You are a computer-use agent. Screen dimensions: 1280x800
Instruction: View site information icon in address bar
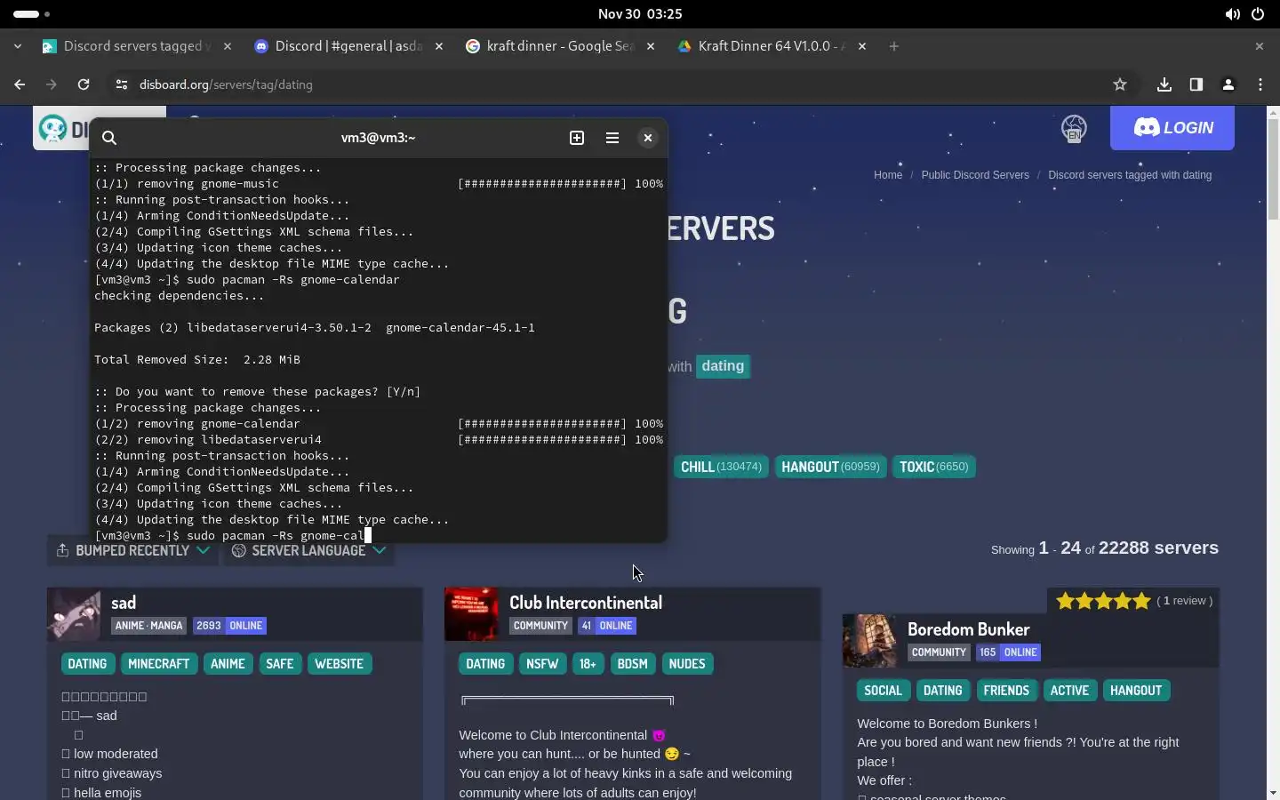coord(122,84)
